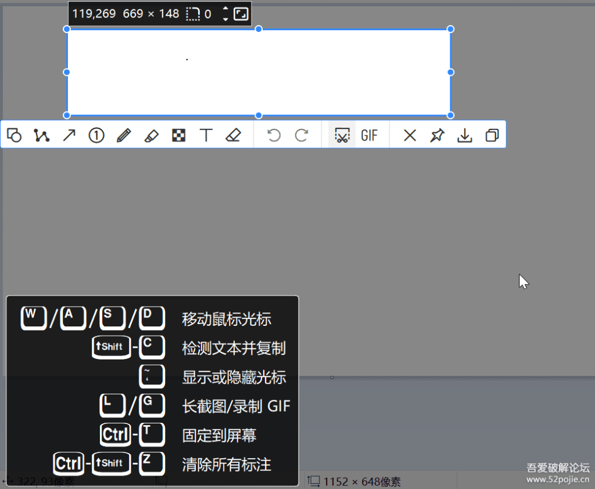
Task: Toggle long screenshot capture mode
Action: click(342, 135)
